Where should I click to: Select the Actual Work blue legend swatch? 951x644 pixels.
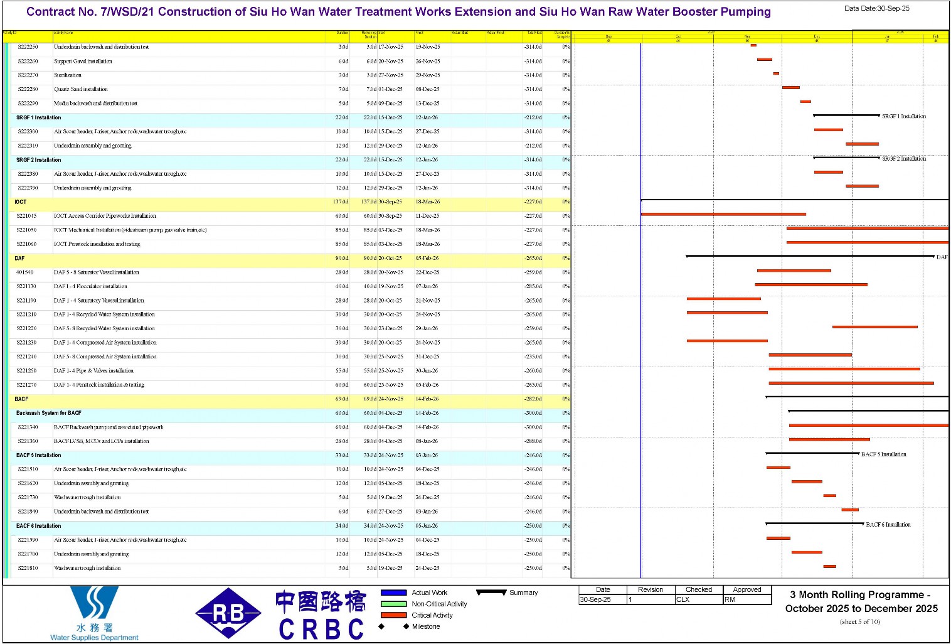pyautogui.click(x=393, y=593)
